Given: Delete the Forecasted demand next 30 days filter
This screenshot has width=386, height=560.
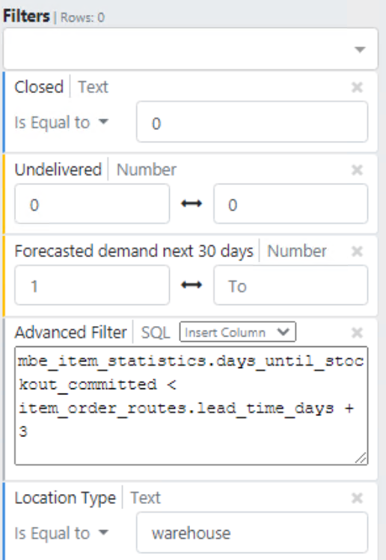Looking at the screenshot, I should coord(357,251).
